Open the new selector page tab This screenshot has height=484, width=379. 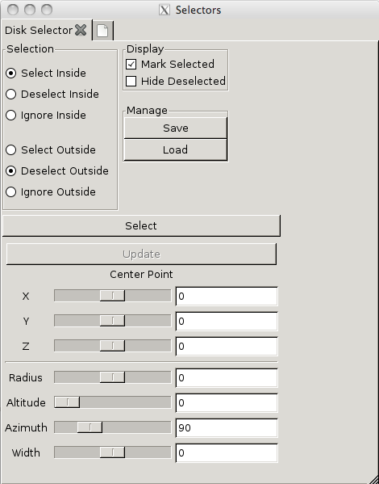click(103, 31)
